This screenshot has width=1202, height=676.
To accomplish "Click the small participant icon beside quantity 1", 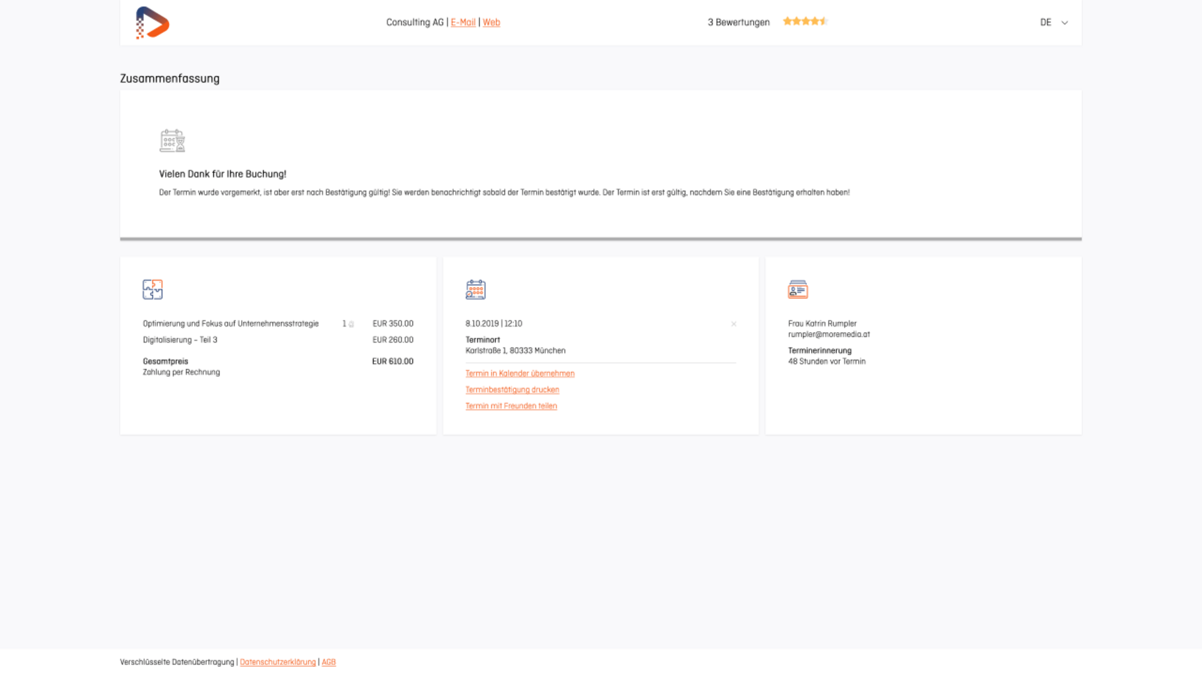I will [351, 324].
